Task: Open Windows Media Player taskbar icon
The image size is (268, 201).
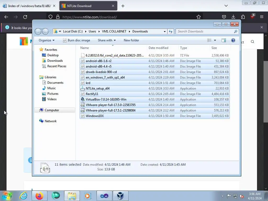Action: [x=88, y=196]
